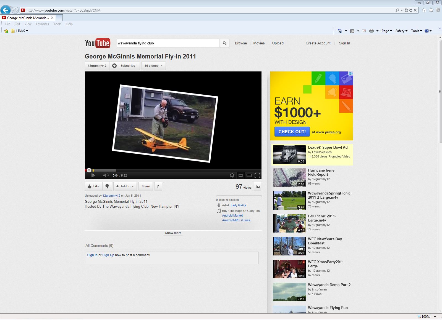The width and height of the screenshot is (442, 320).
Task: Open a new blank tab
Action: pyautogui.click(x=59, y=18)
